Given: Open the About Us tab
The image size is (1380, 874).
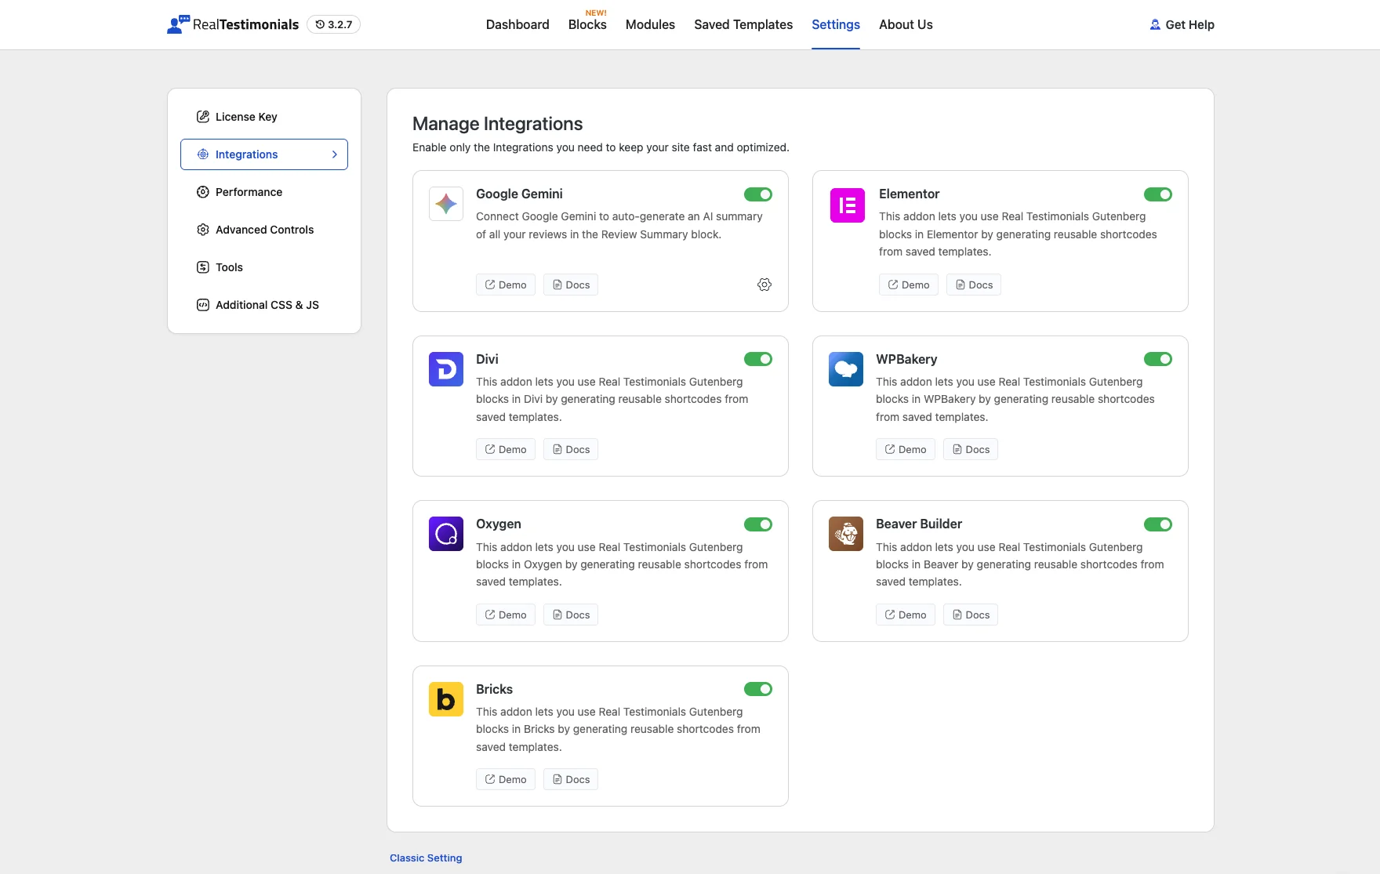Looking at the screenshot, I should (906, 24).
